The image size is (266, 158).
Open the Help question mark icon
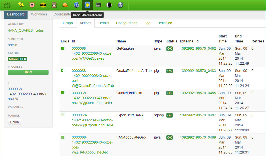(x=120, y=5)
